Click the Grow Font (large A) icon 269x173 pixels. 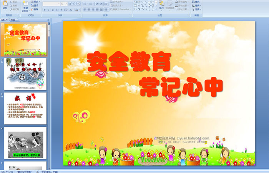click(70, 3)
